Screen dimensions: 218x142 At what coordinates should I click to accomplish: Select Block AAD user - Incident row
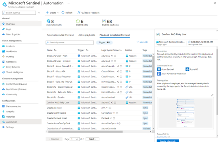(99, 61)
